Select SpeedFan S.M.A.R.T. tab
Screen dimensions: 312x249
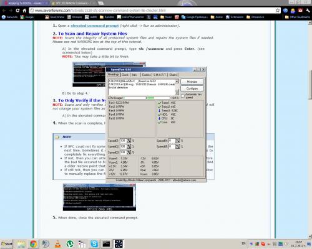tap(160, 75)
